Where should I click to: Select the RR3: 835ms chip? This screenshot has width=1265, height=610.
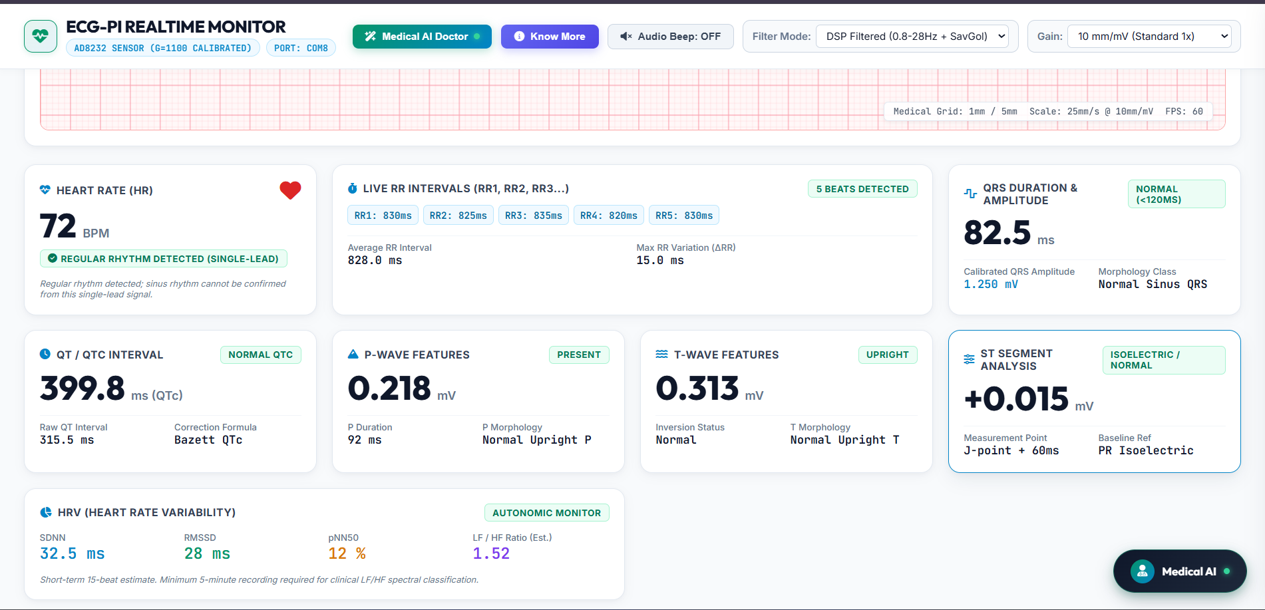pos(534,216)
